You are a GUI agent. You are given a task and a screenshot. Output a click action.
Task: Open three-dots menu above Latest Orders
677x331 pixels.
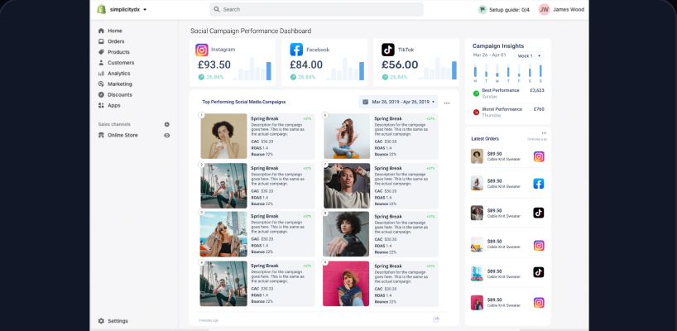coord(544,133)
